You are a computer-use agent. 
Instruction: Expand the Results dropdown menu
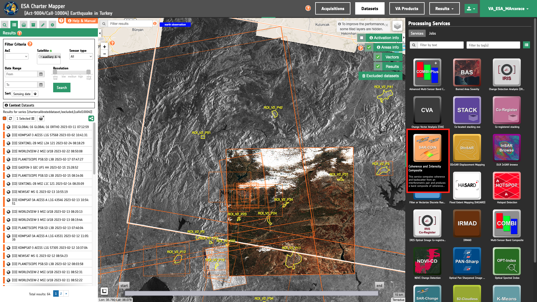[444, 9]
